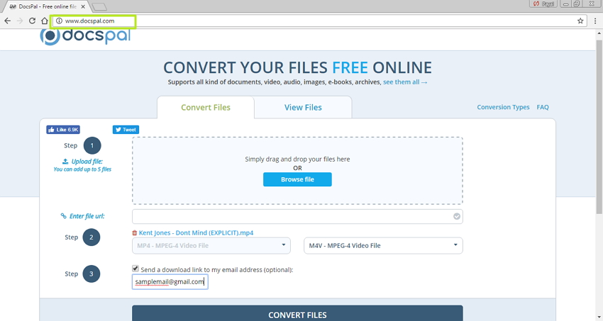Viewport: 603px width, 321px height.
Task: Open a new browser tab
Action: pyautogui.click(x=99, y=6)
